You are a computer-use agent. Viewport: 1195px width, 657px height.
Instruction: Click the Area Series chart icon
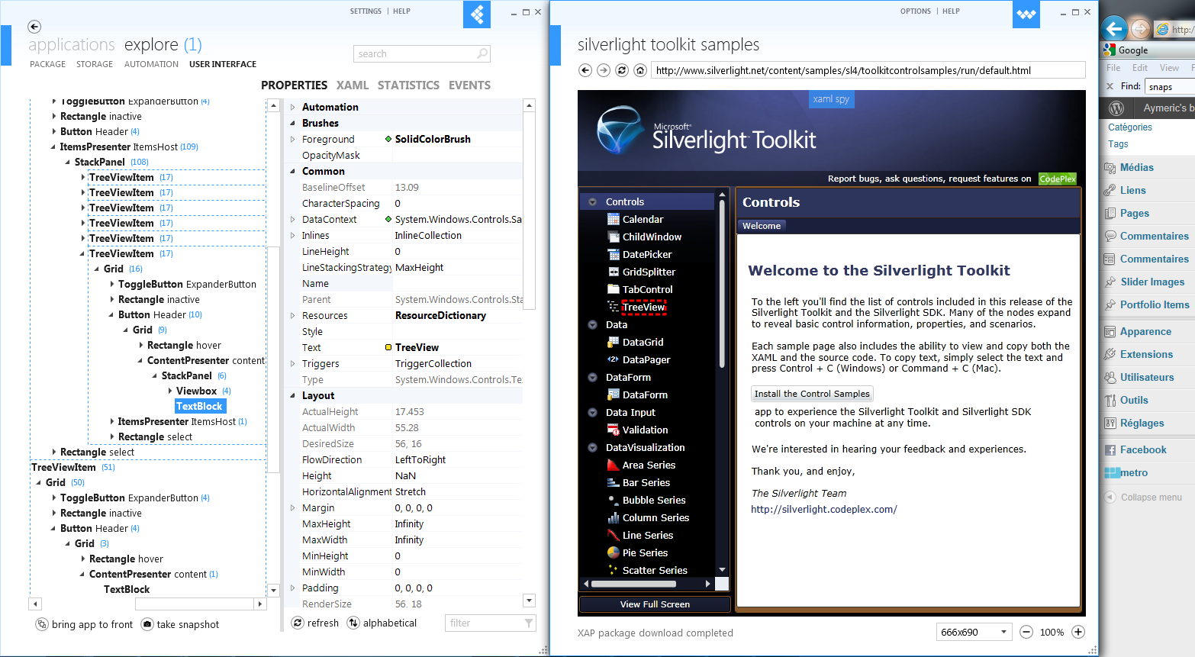pyautogui.click(x=613, y=465)
